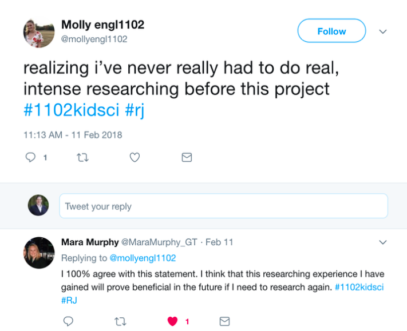Image resolution: width=407 pixels, height=331 pixels.
Task: Send Molly's tweet via direct message envelope
Action: [x=187, y=157]
